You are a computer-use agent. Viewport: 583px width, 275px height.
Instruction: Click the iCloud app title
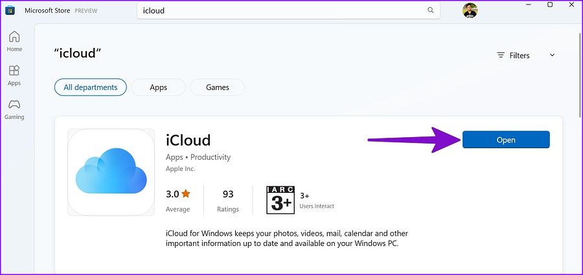pos(188,140)
